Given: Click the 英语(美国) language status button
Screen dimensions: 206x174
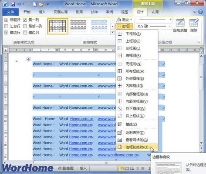Looking at the screenshot, I should (66, 168).
